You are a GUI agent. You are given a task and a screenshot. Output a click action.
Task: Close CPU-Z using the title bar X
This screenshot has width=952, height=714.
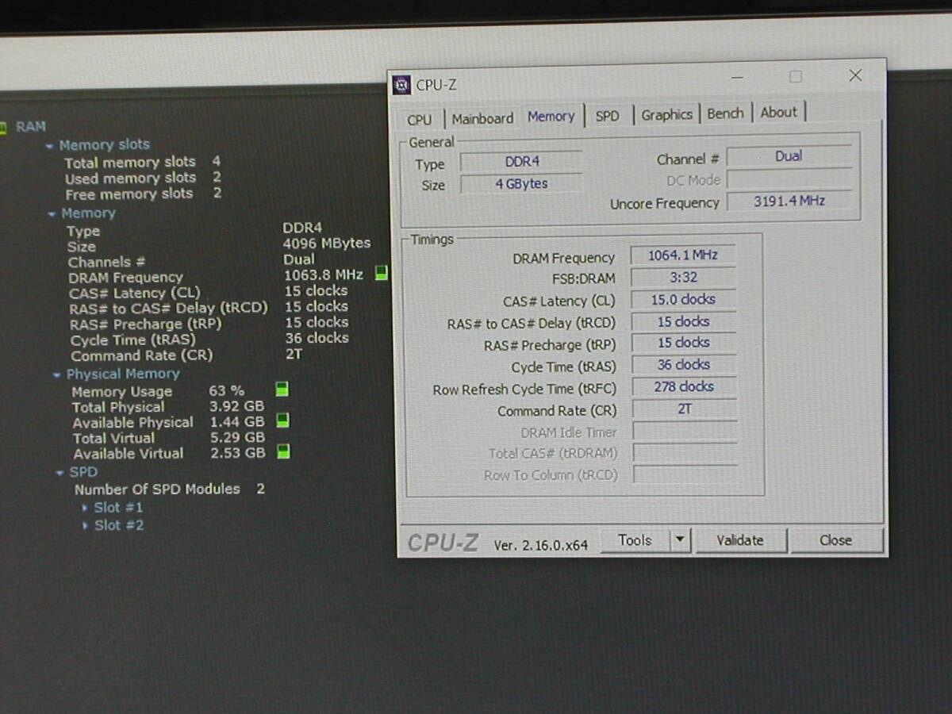pos(855,75)
